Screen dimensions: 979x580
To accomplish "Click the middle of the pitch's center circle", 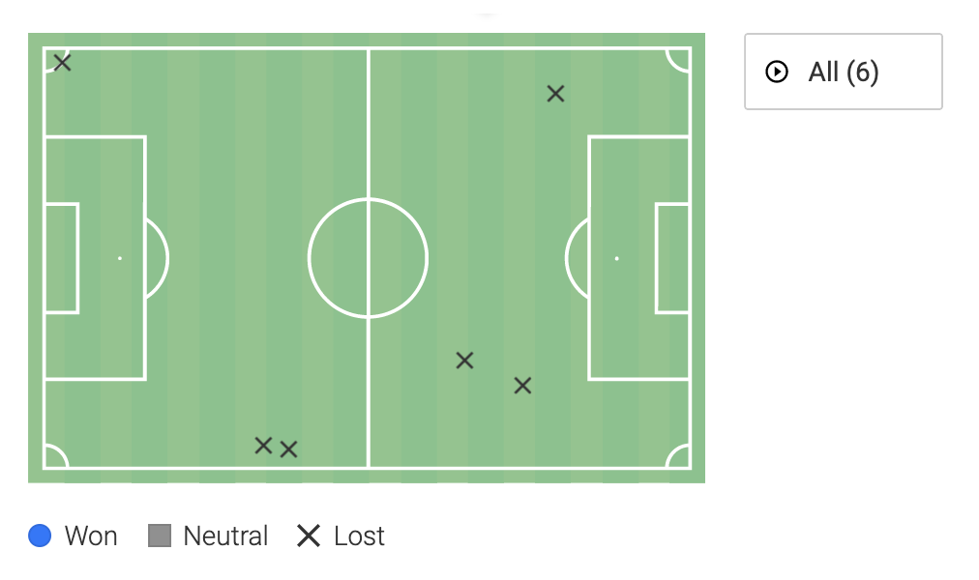I will (368, 258).
